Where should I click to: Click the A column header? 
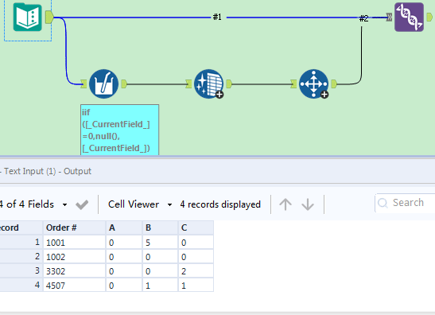tap(124, 227)
